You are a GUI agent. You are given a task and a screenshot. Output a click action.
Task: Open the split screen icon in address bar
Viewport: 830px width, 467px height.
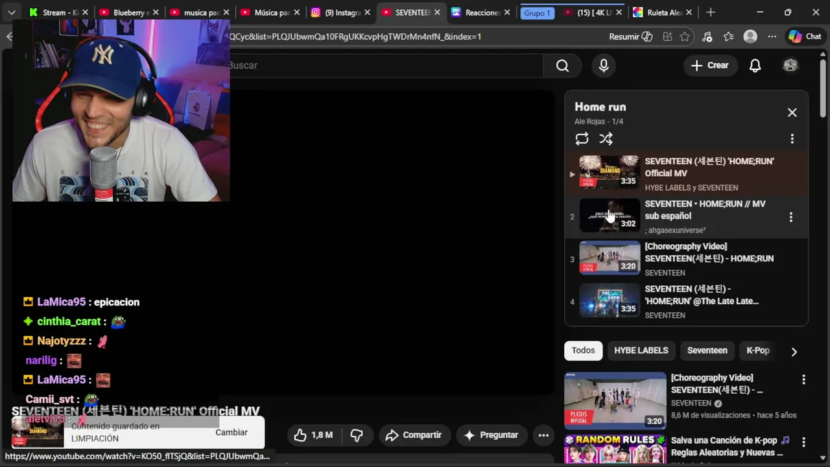(x=667, y=37)
